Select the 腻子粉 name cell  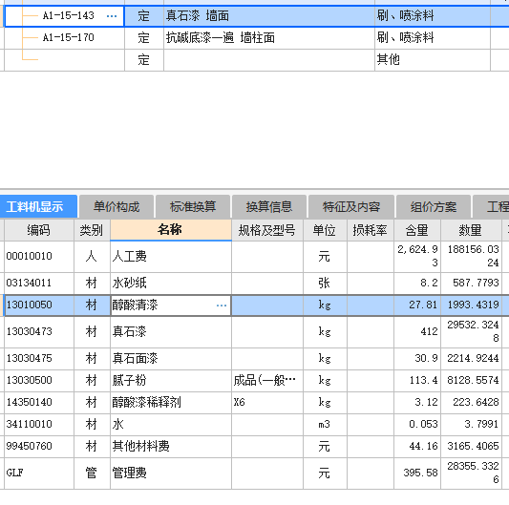(x=171, y=380)
